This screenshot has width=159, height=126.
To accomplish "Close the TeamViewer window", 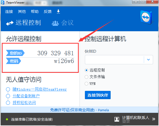I will pyautogui.click(x=152, y=2).
